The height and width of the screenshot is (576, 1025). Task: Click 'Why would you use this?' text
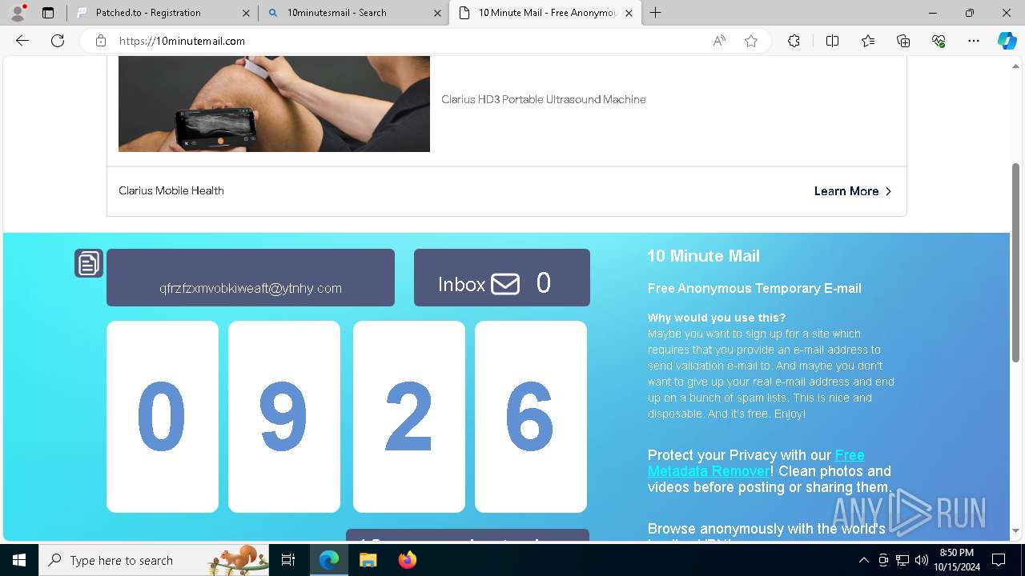click(x=717, y=318)
